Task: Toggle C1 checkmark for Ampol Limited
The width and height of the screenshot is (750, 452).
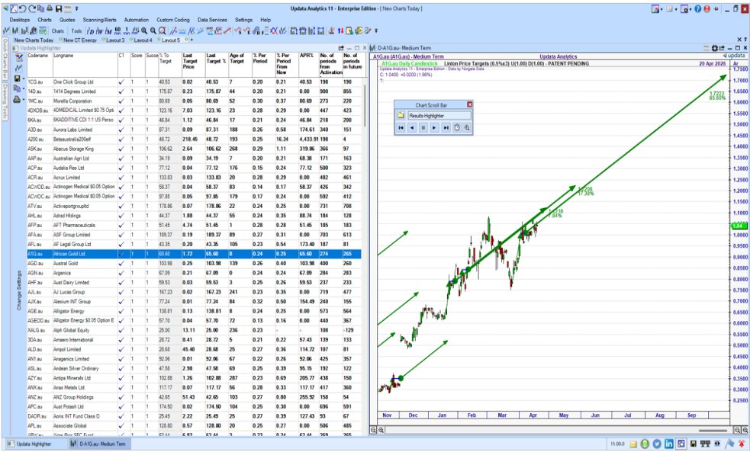Action: point(121,350)
